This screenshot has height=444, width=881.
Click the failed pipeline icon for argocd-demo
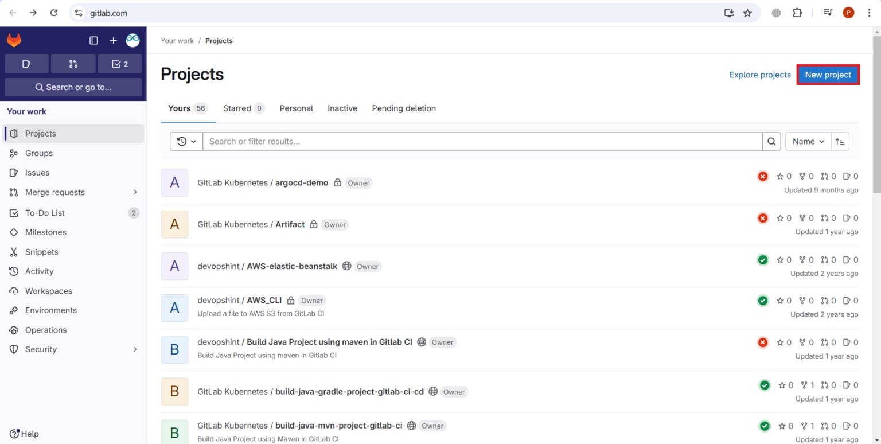pos(762,176)
